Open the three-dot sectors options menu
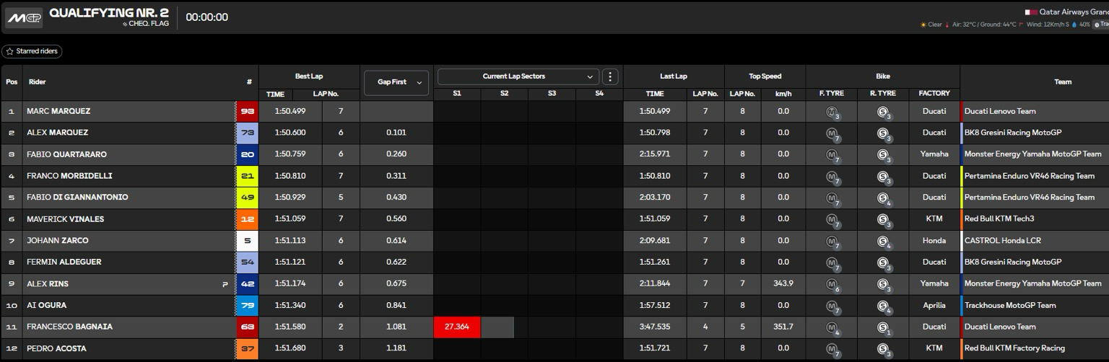The width and height of the screenshot is (1109, 362). click(x=610, y=76)
